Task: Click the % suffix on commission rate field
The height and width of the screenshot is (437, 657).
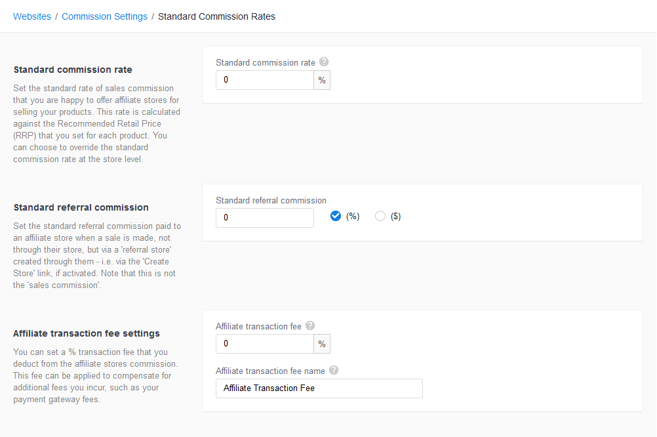Action: click(321, 79)
